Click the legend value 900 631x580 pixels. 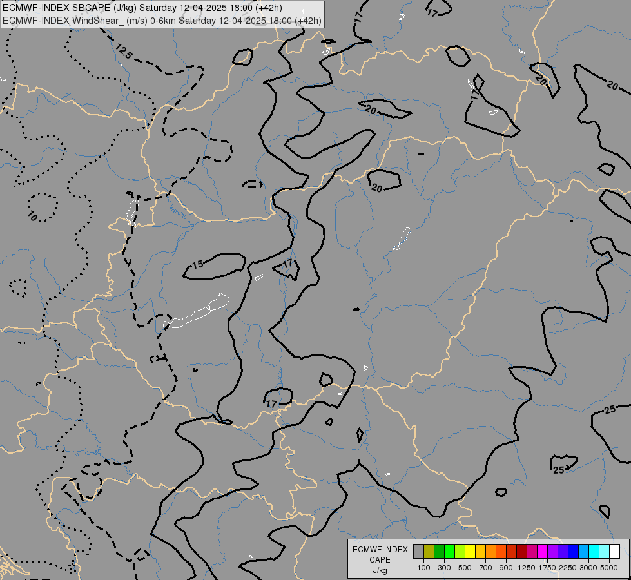coord(506,568)
